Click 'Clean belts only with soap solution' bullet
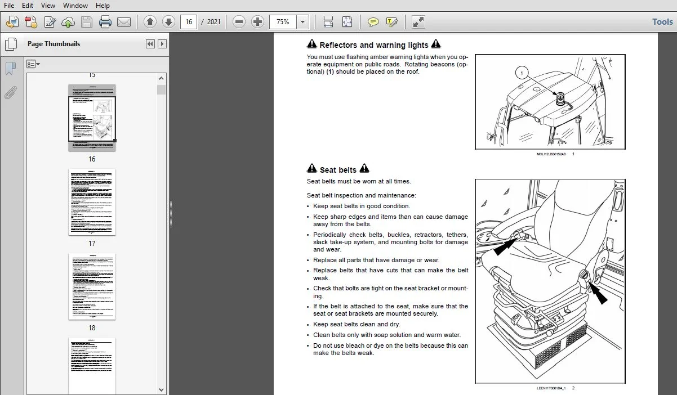The image size is (677, 395). 386,335
